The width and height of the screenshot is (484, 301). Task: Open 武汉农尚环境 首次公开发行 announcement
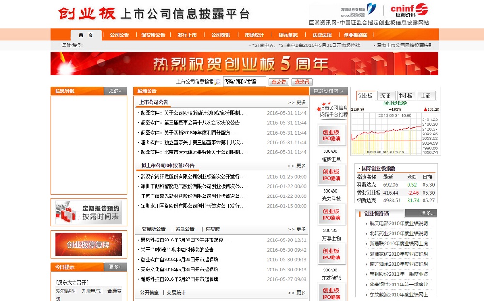[x=193, y=177]
